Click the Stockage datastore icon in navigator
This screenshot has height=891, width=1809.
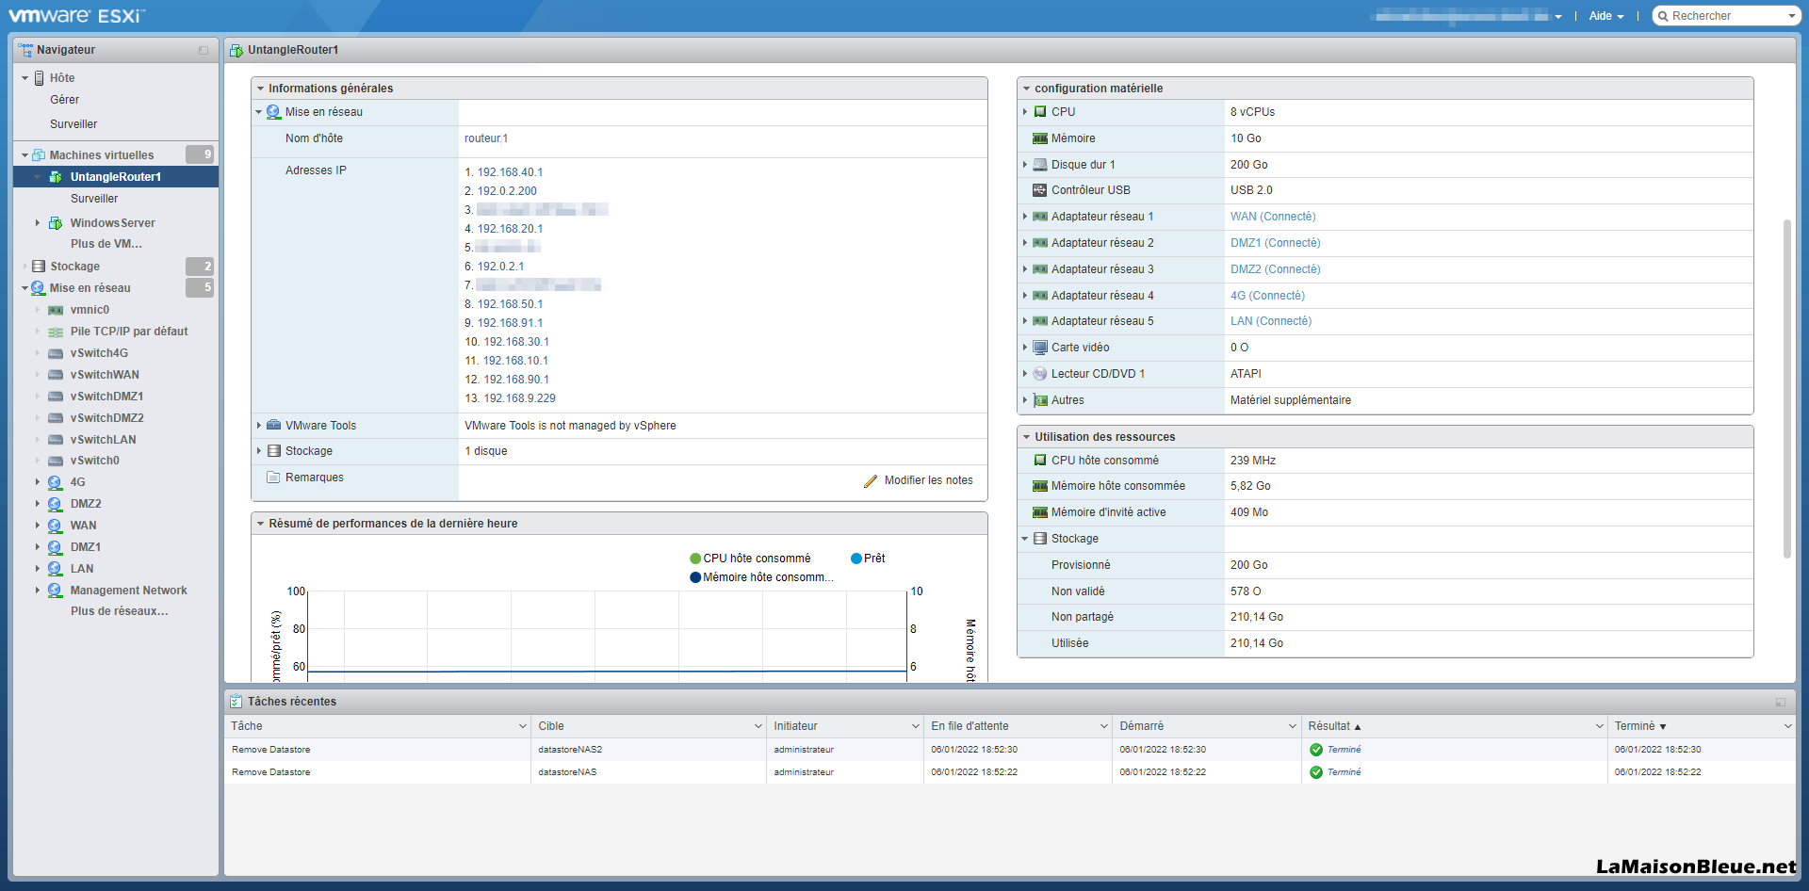39,267
